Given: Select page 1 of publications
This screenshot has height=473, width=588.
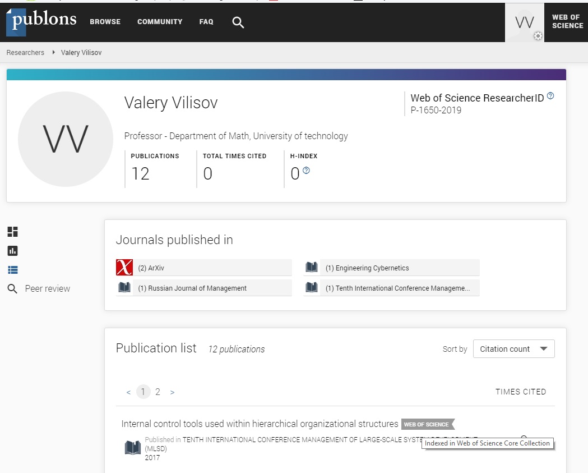Looking at the screenshot, I should point(143,392).
